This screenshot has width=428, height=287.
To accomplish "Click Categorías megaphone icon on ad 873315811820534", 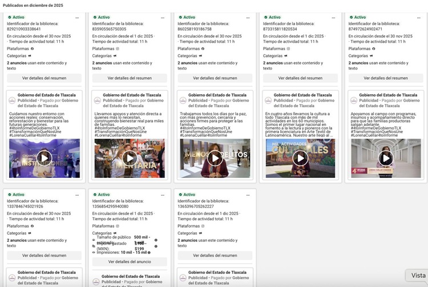I will [x=286, y=56].
